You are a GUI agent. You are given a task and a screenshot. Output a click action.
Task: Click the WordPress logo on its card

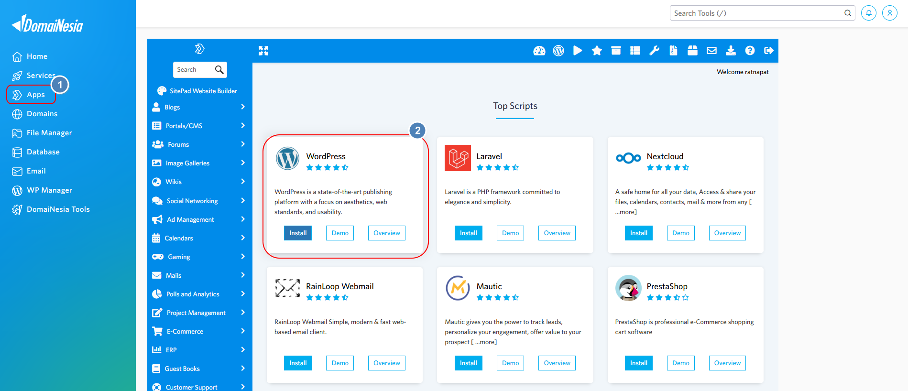[x=287, y=158]
